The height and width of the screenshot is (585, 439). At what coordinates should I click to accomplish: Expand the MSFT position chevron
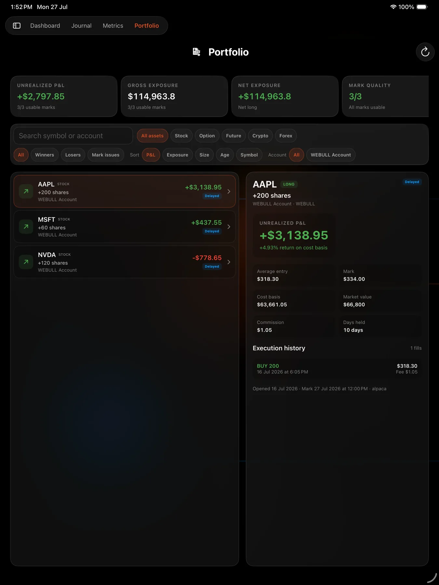(x=229, y=227)
